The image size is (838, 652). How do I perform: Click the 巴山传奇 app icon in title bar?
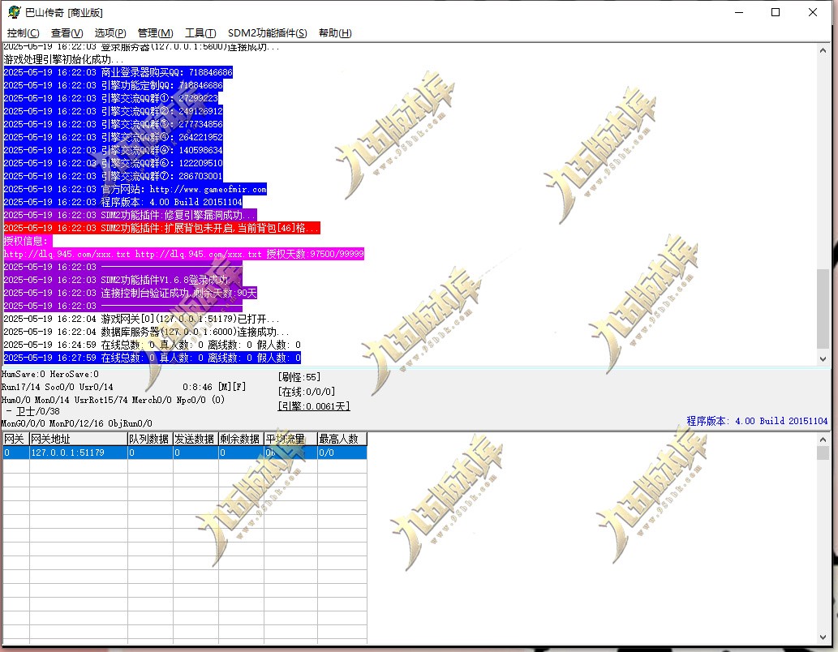pos(14,11)
